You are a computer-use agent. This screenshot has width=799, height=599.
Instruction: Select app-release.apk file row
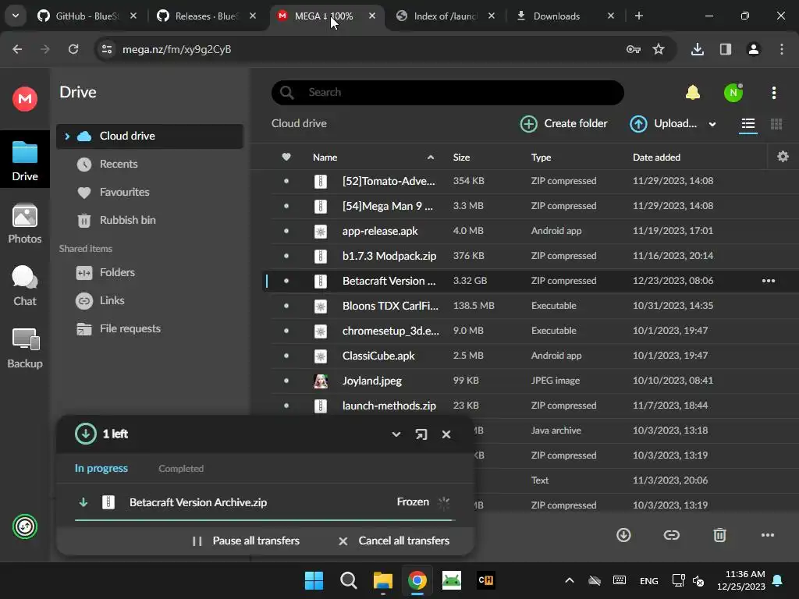click(x=530, y=231)
